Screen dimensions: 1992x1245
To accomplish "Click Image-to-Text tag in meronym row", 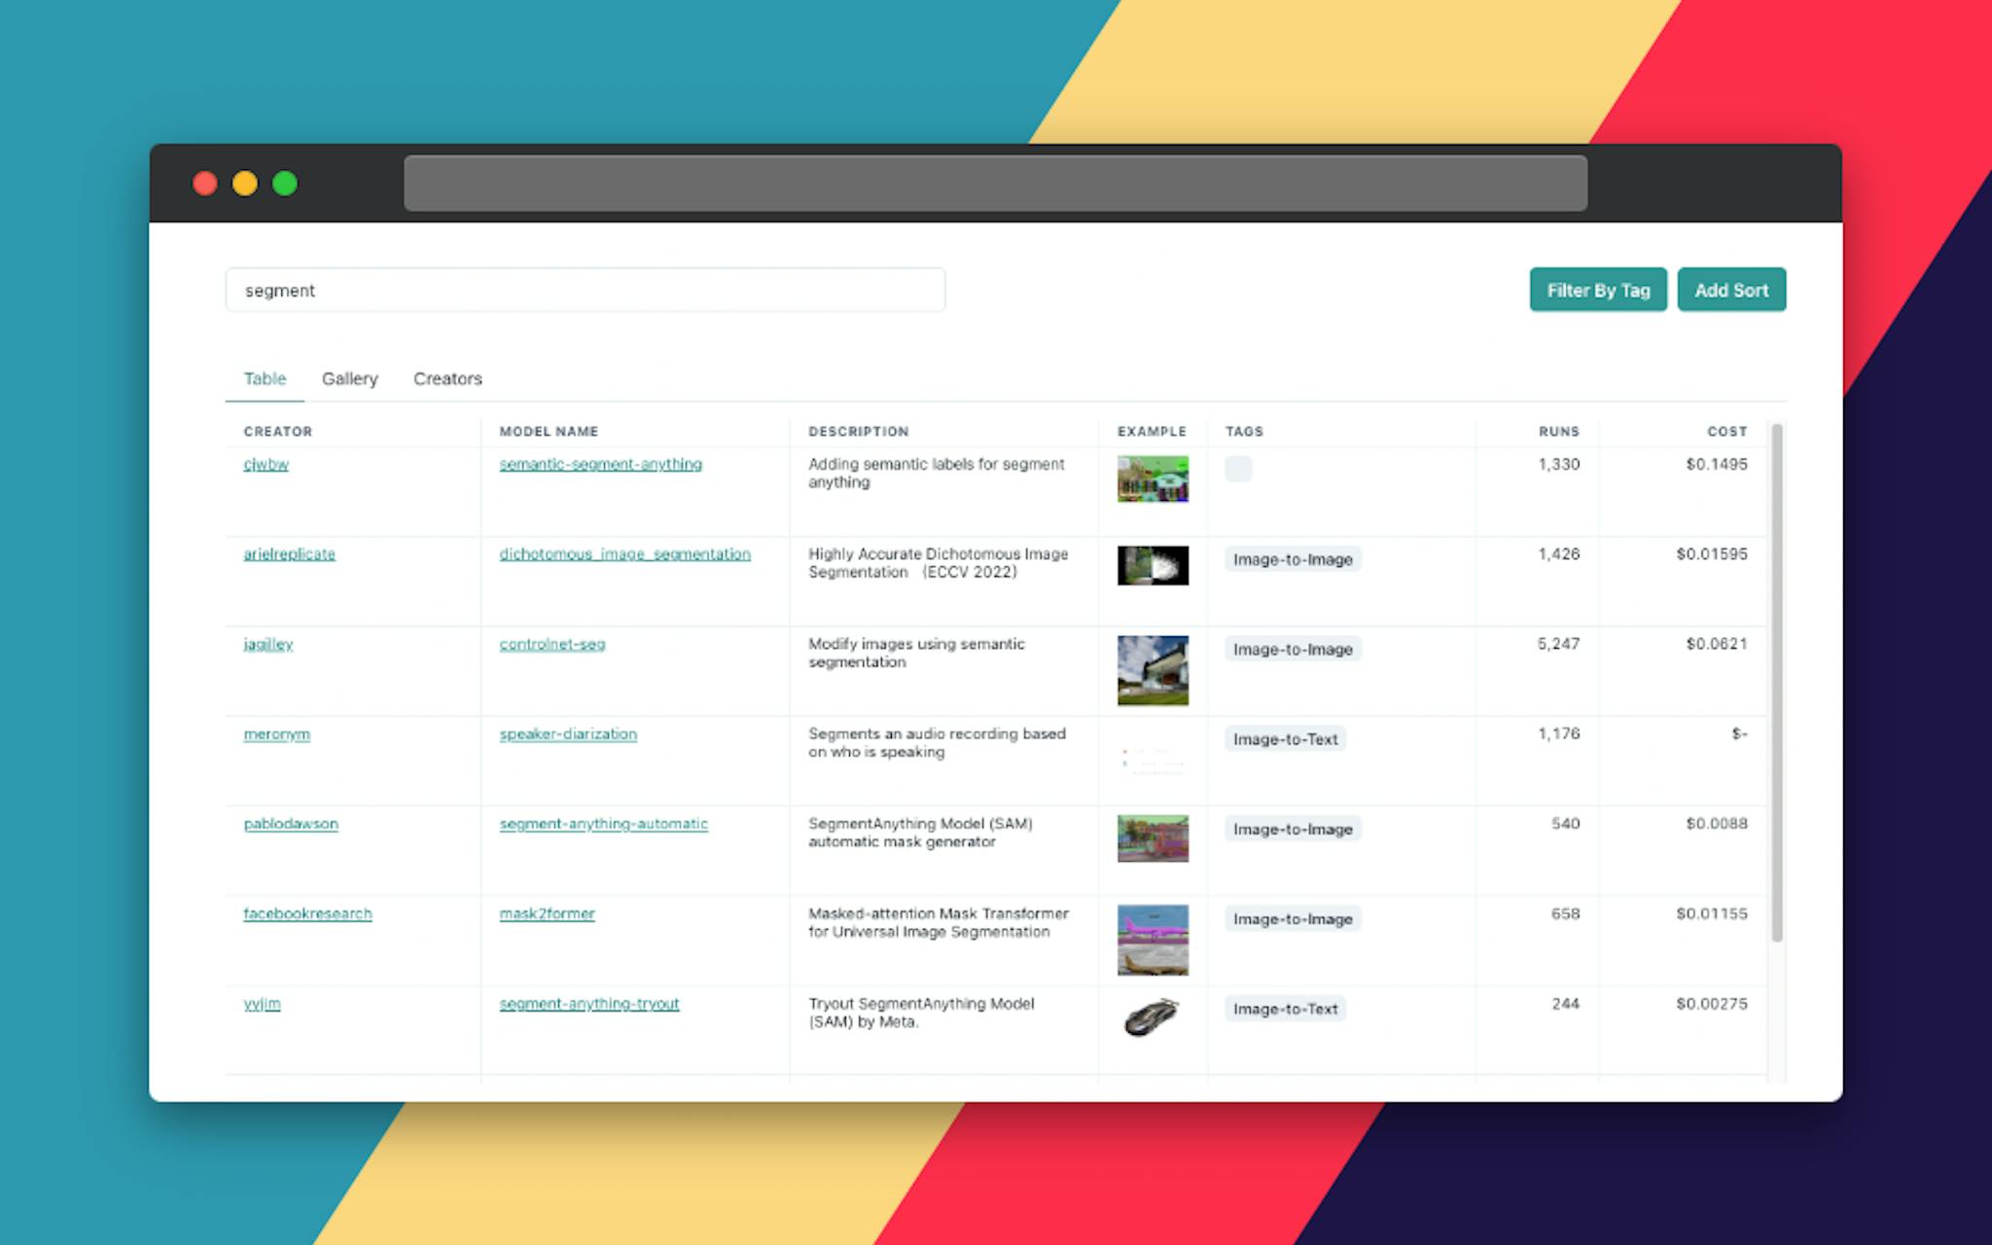I will pos(1285,739).
